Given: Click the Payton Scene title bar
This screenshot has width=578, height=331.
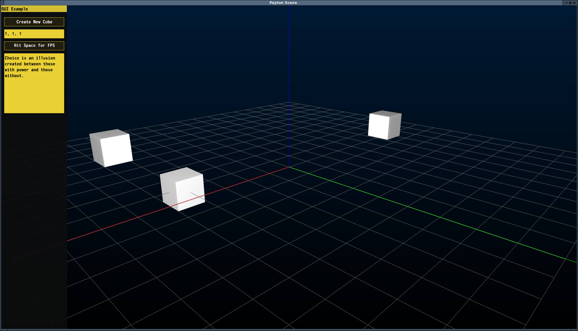Looking at the screenshot, I should pyautogui.click(x=283, y=3).
